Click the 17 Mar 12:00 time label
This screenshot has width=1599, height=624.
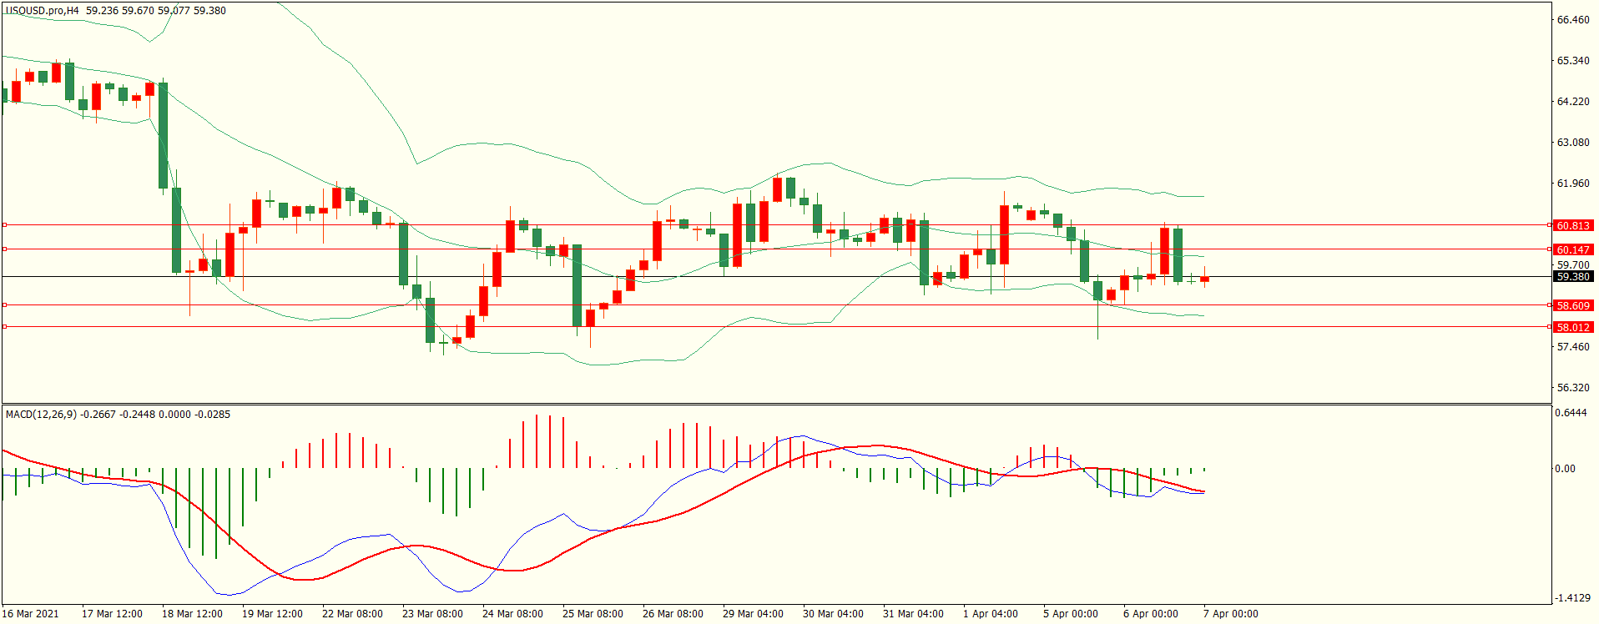click(112, 614)
